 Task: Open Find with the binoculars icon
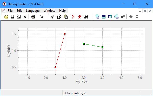click(x=86, y=17)
